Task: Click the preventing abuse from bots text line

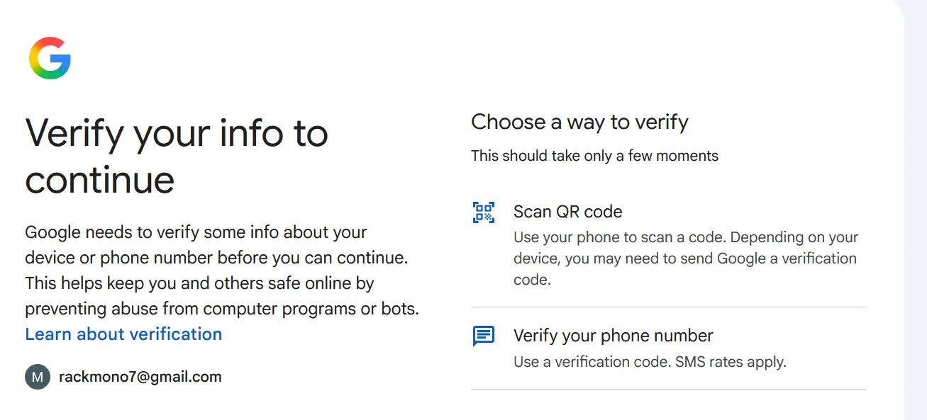Action: click(x=222, y=310)
